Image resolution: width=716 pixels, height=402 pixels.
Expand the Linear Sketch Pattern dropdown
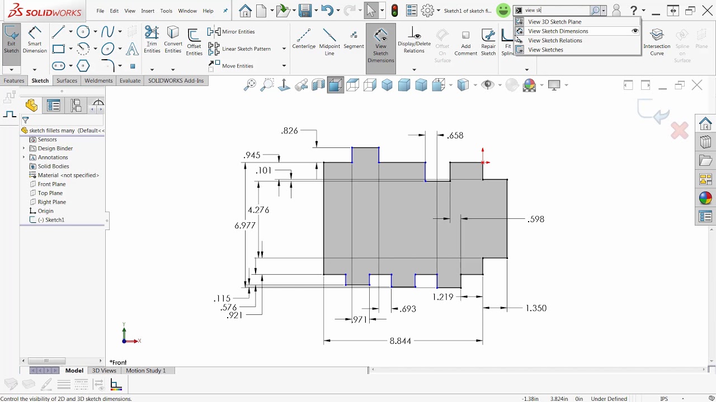click(284, 49)
